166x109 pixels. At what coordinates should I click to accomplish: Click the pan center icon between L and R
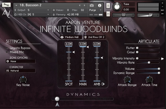point(123,15)
